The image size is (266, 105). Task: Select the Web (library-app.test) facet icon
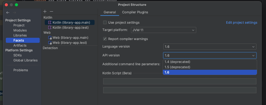(x=50, y=43)
